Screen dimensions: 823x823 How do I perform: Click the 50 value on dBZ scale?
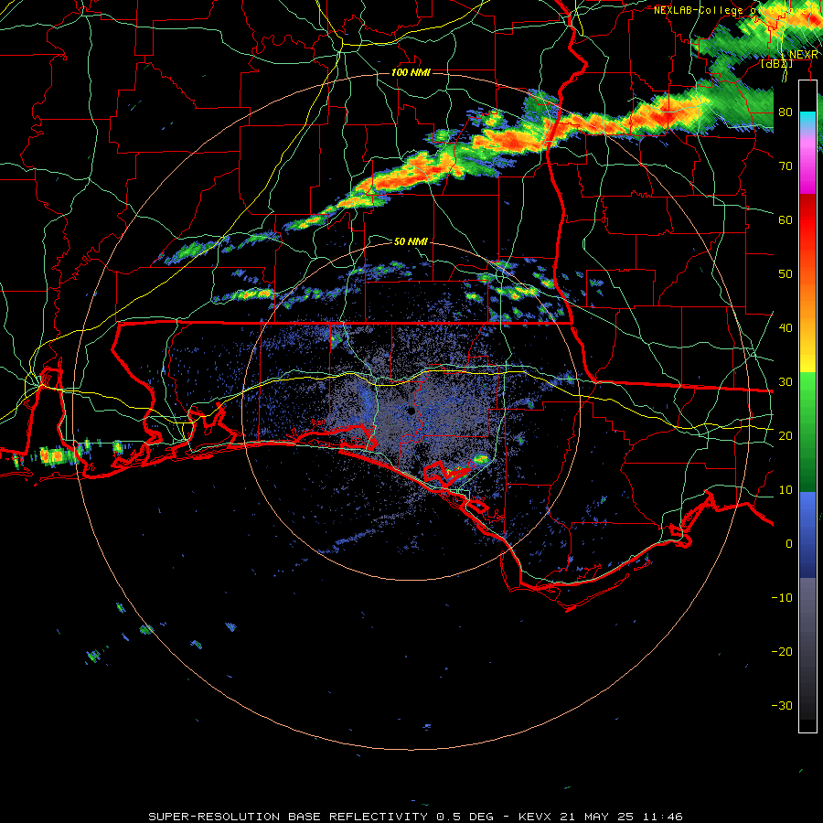786,274
